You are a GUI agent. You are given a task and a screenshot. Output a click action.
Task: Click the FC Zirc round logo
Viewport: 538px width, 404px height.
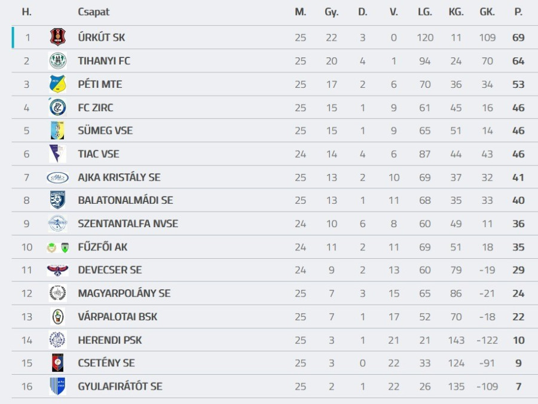click(x=57, y=108)
